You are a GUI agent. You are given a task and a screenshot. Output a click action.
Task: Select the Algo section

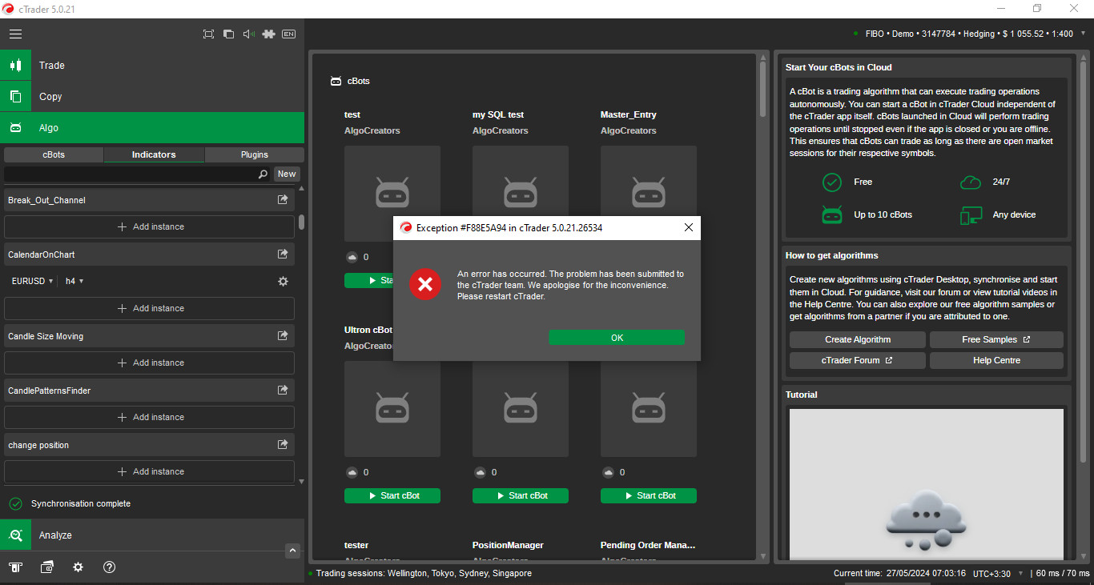click(x=152, y=127)
